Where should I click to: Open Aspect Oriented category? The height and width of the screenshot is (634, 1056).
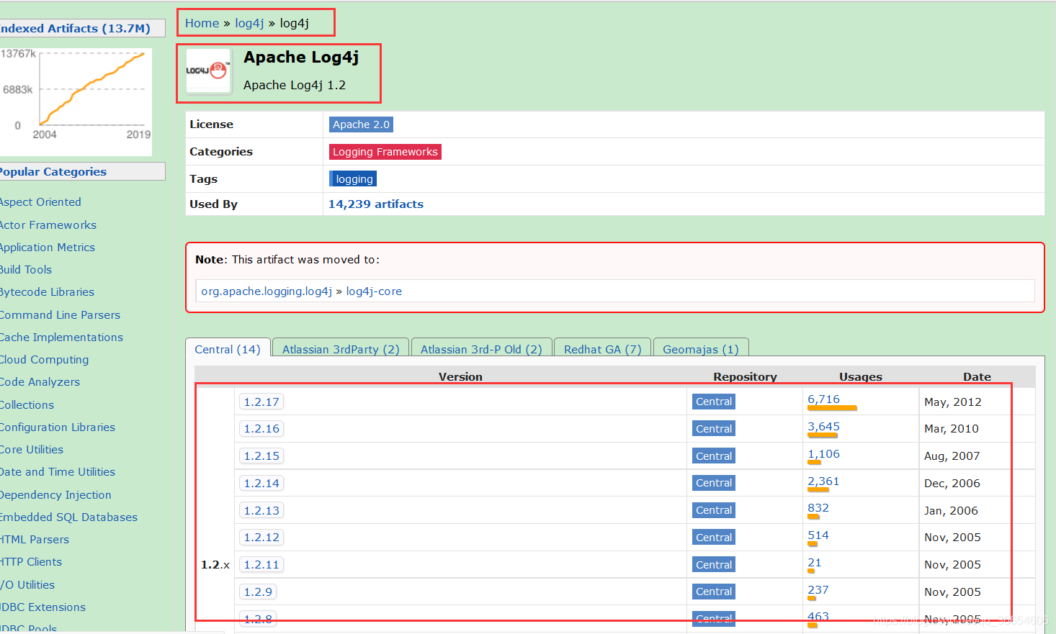click(x=40, y=202)
